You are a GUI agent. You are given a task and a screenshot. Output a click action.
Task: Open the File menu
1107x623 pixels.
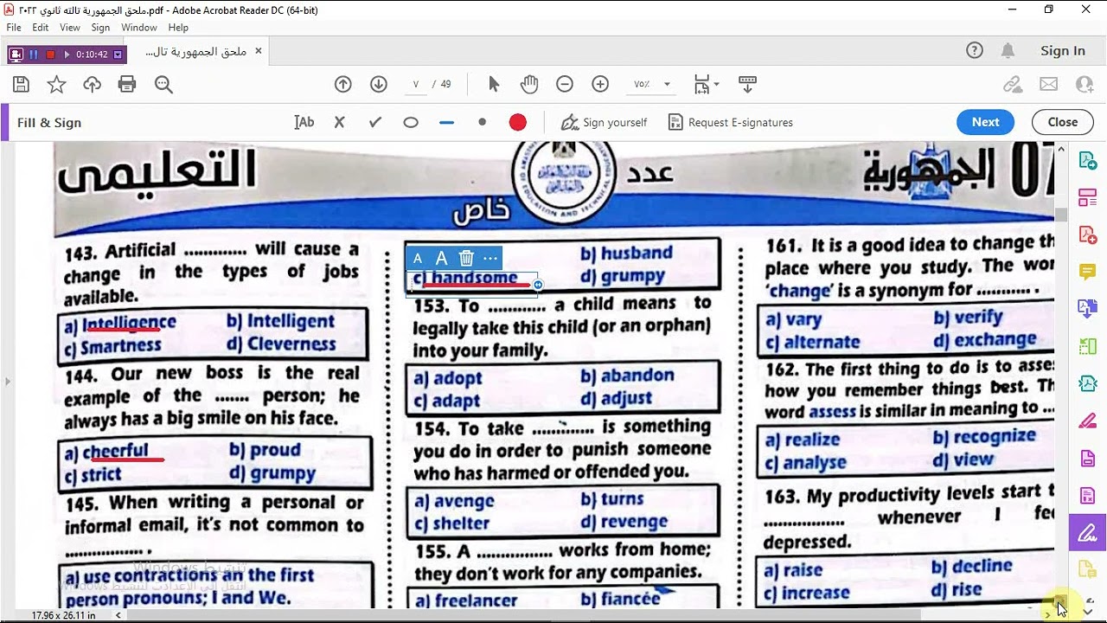14,28
